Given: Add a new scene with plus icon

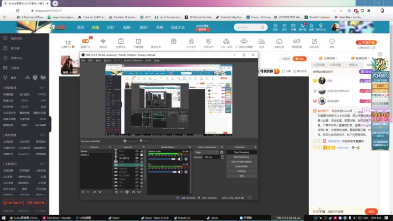Looking at the screenshot, I should (83, 192).
